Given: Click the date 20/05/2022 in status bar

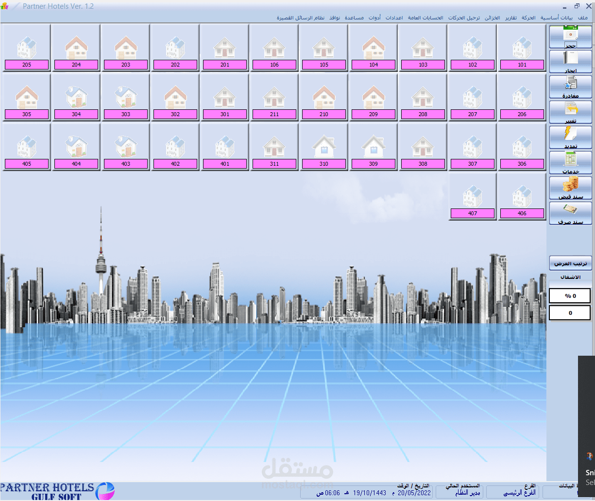Looking at the screenshot, I should 414,493.
